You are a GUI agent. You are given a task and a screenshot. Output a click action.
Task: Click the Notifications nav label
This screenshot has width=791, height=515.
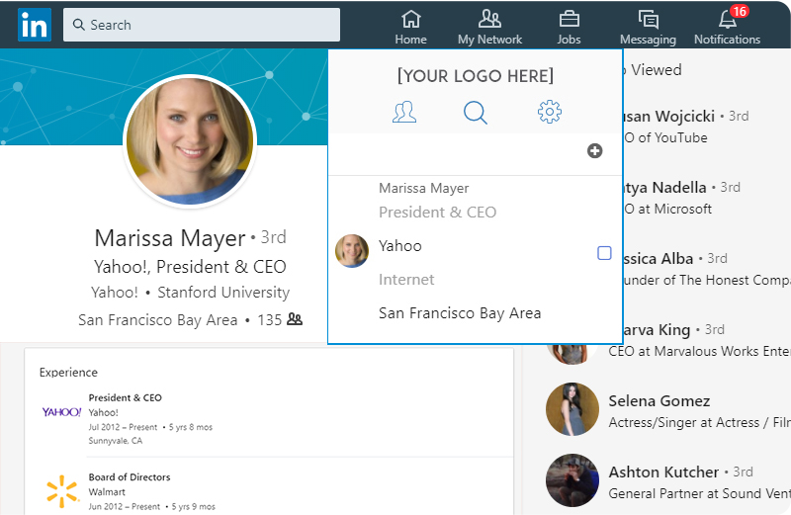pyautogui.click(x=727, y=40)
